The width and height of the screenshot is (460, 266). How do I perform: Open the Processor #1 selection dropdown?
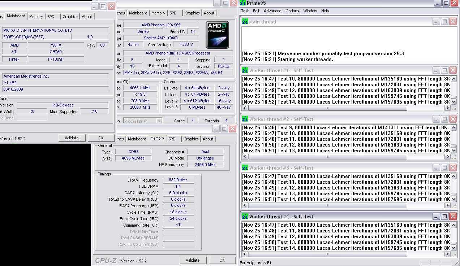[159, 121]
